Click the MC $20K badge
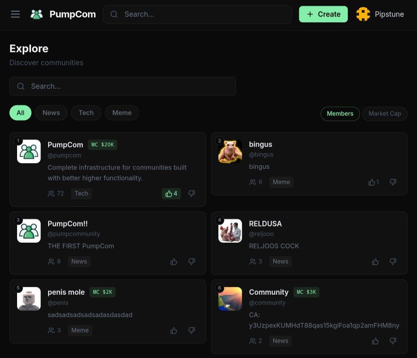This screenshot has width=417, height=358. click(102, 145)
